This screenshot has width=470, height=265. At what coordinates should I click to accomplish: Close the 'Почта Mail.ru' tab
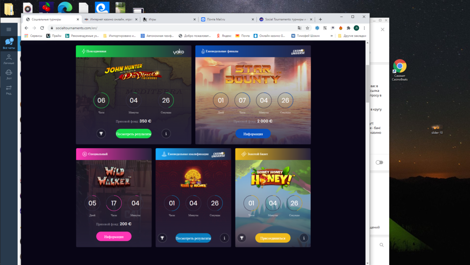[x=253, y=19]
